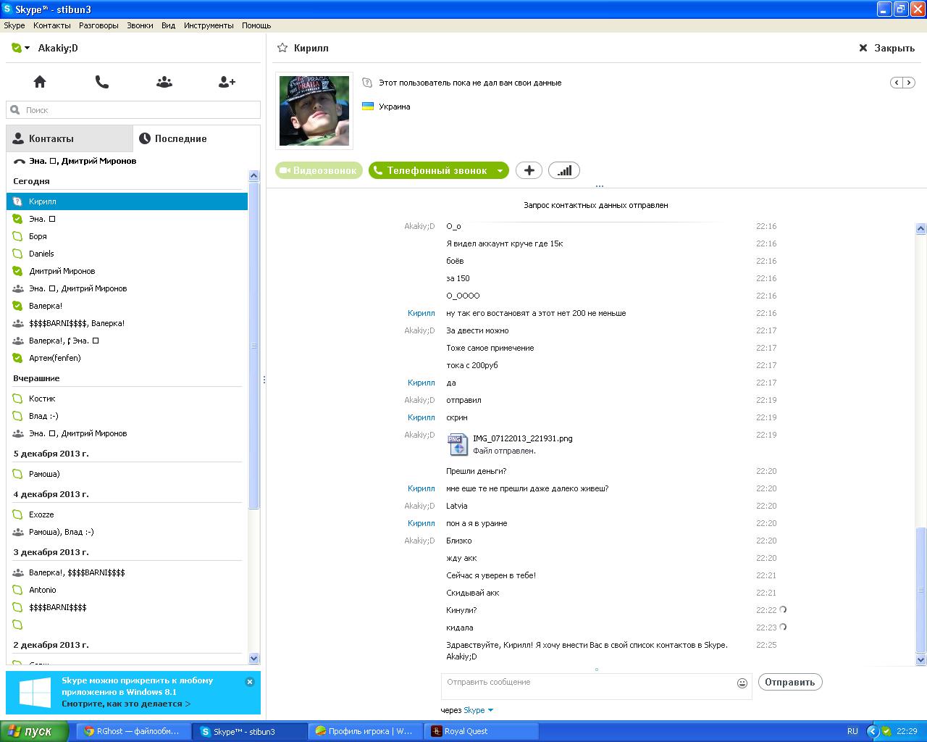Select contact Костик
The height and width of the screenshot is (742, 927).
127,399
